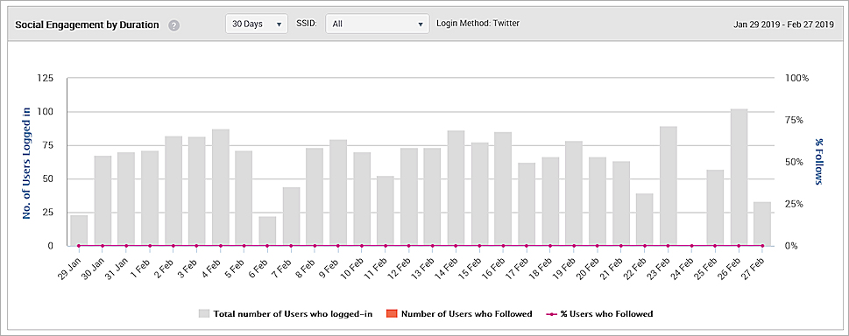Open the 30 Days duration dropdown
This screenshot has height=336, width=849.
click(x=257, y=24)
